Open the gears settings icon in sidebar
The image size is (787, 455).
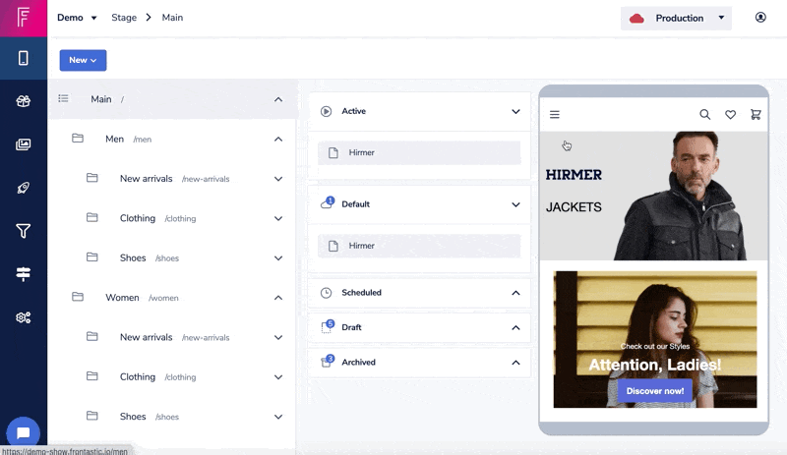pos(23,317)
